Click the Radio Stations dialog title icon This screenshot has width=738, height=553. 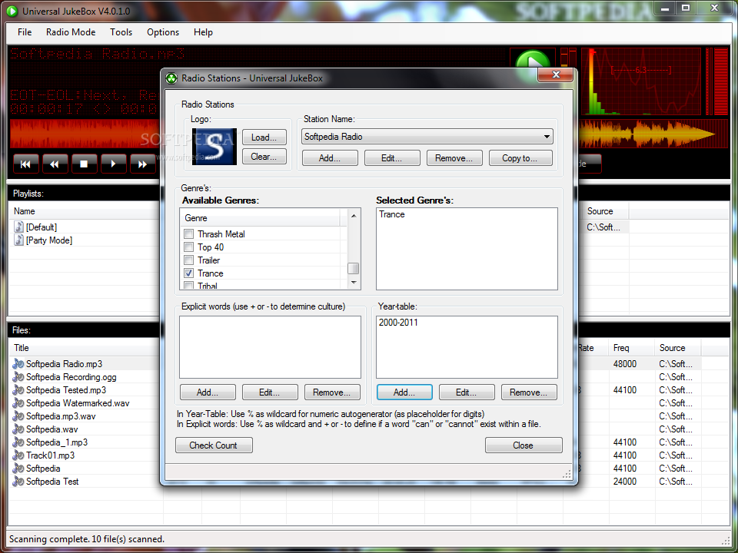coord(171,78)
